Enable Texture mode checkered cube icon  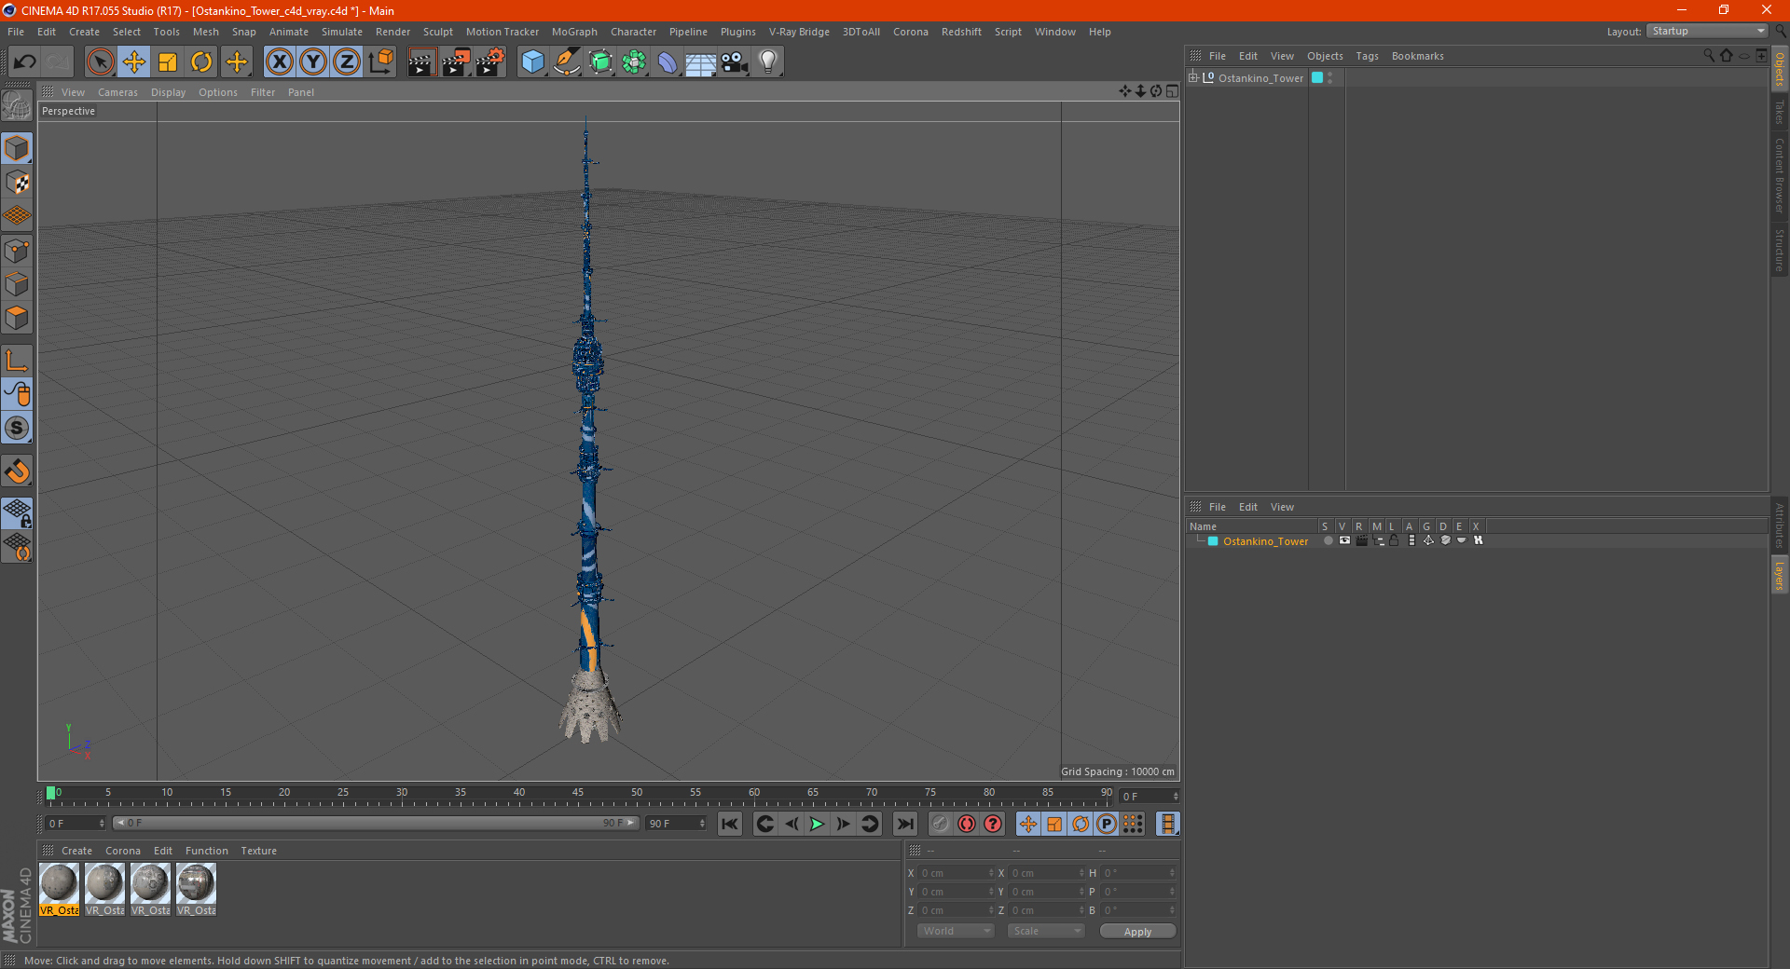pyautogui.click(x=18, y=183)
